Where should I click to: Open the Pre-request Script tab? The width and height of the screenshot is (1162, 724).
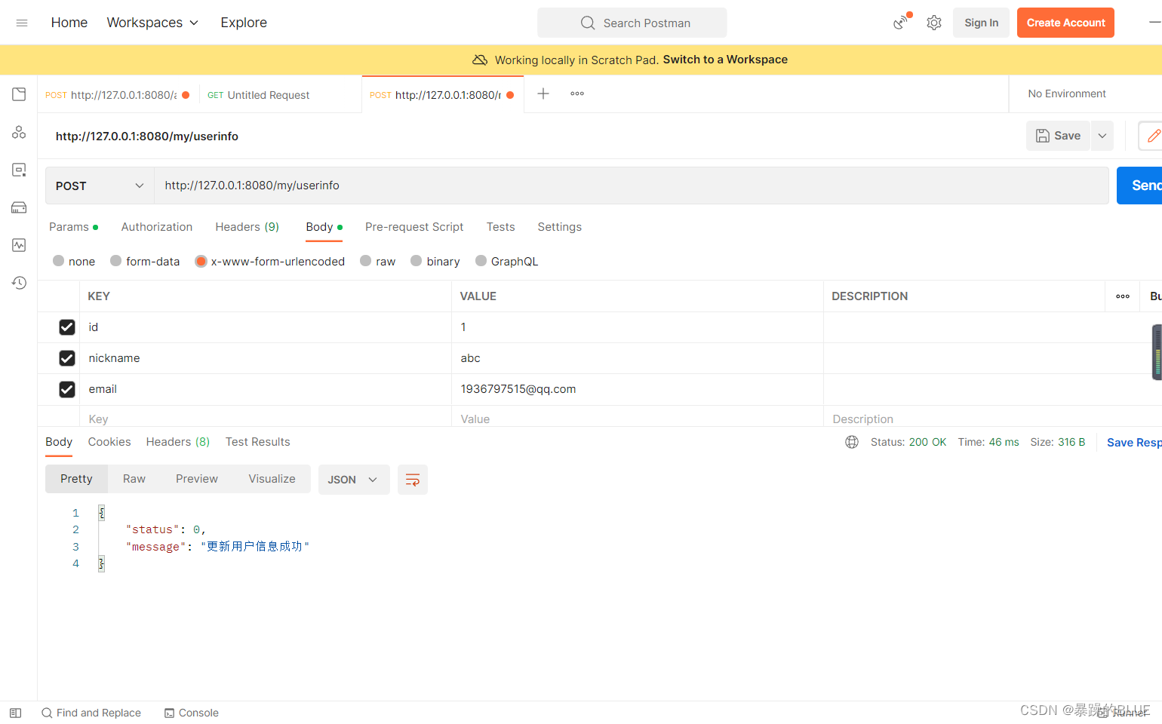coord(414,227)
